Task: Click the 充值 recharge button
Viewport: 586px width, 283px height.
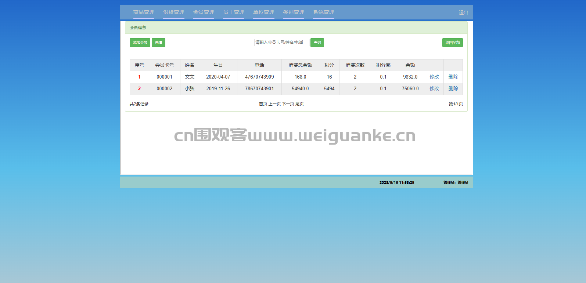Action: (x=158, y=43)
